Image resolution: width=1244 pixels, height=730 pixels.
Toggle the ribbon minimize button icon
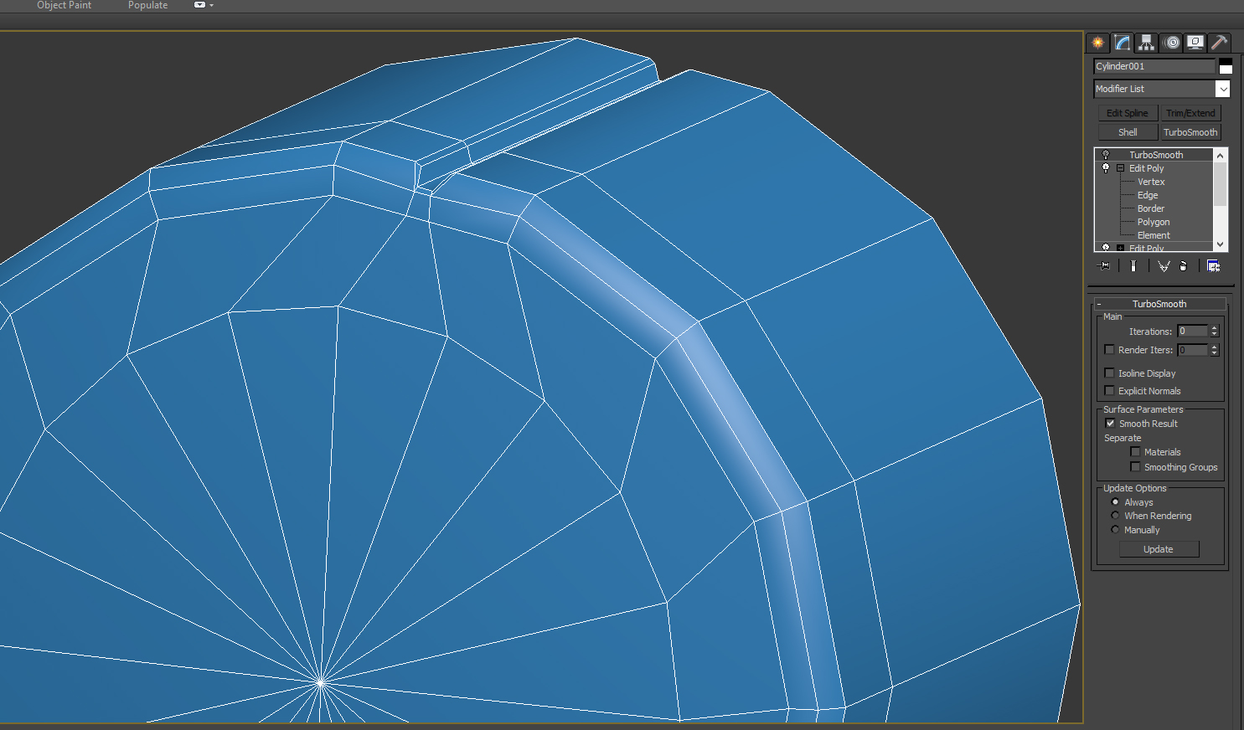199,5
